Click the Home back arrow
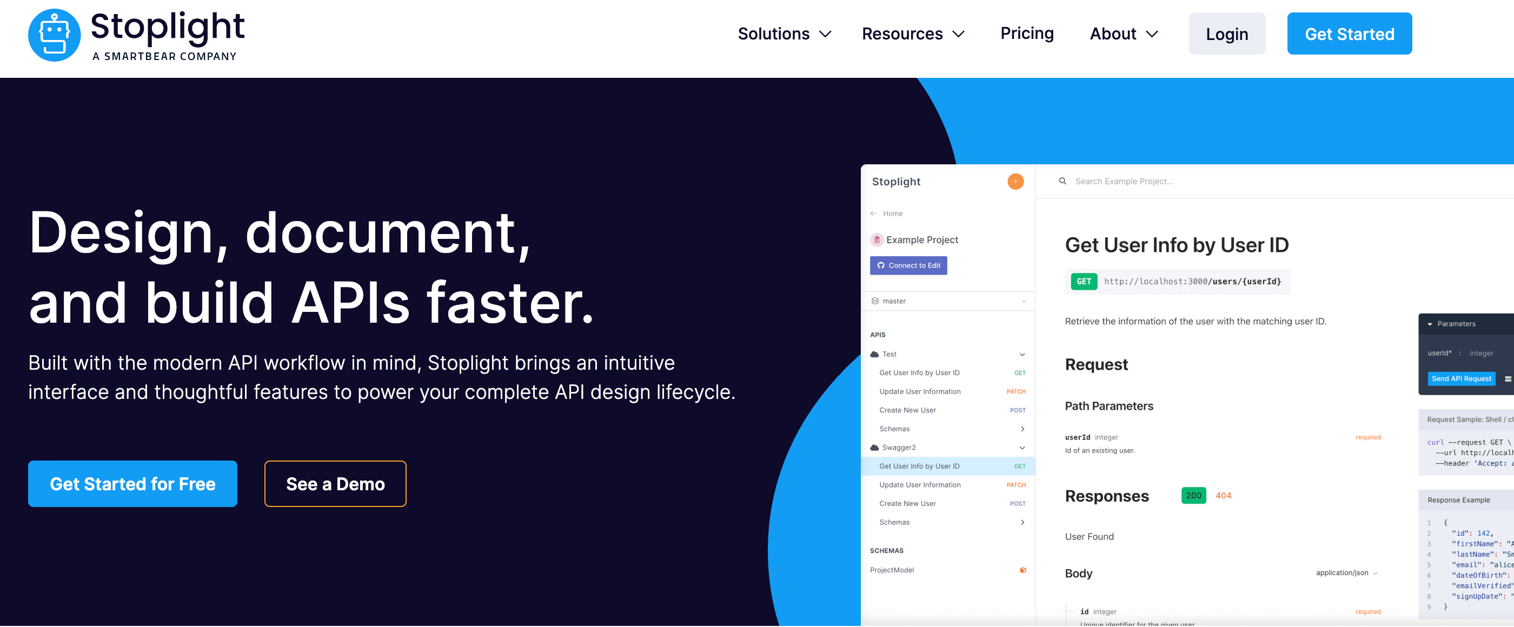This screenshot has height=627, width=1514. click(873, 214)
